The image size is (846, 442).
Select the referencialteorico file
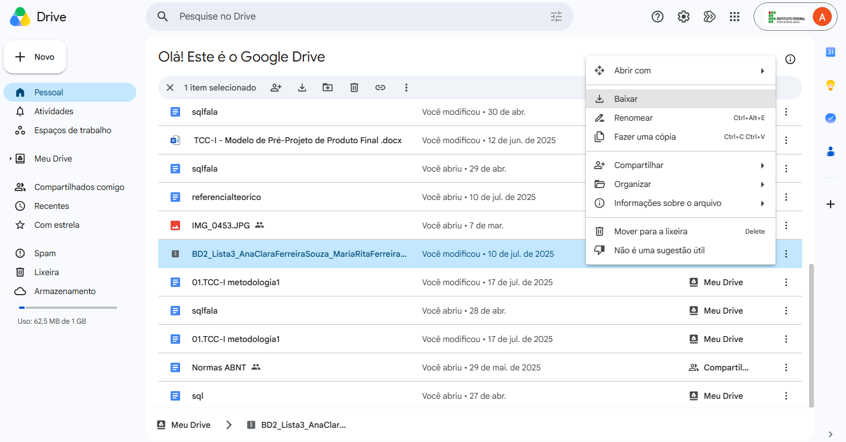226,197
